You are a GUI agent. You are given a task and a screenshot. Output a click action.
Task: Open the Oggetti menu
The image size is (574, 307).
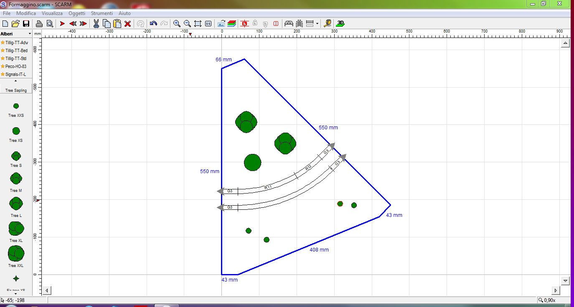(77, 13)
